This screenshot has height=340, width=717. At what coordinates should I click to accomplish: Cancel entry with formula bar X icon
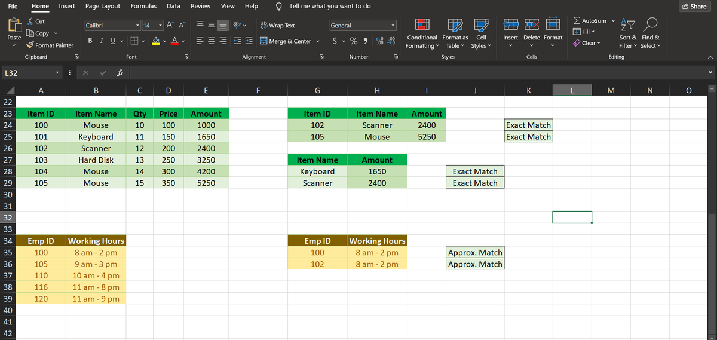pos(84,73)
